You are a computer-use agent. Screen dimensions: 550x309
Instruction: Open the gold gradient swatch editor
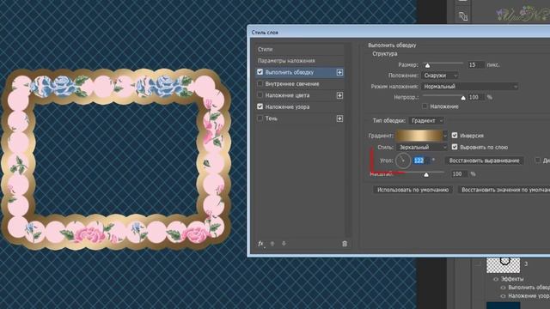(419, 136)
